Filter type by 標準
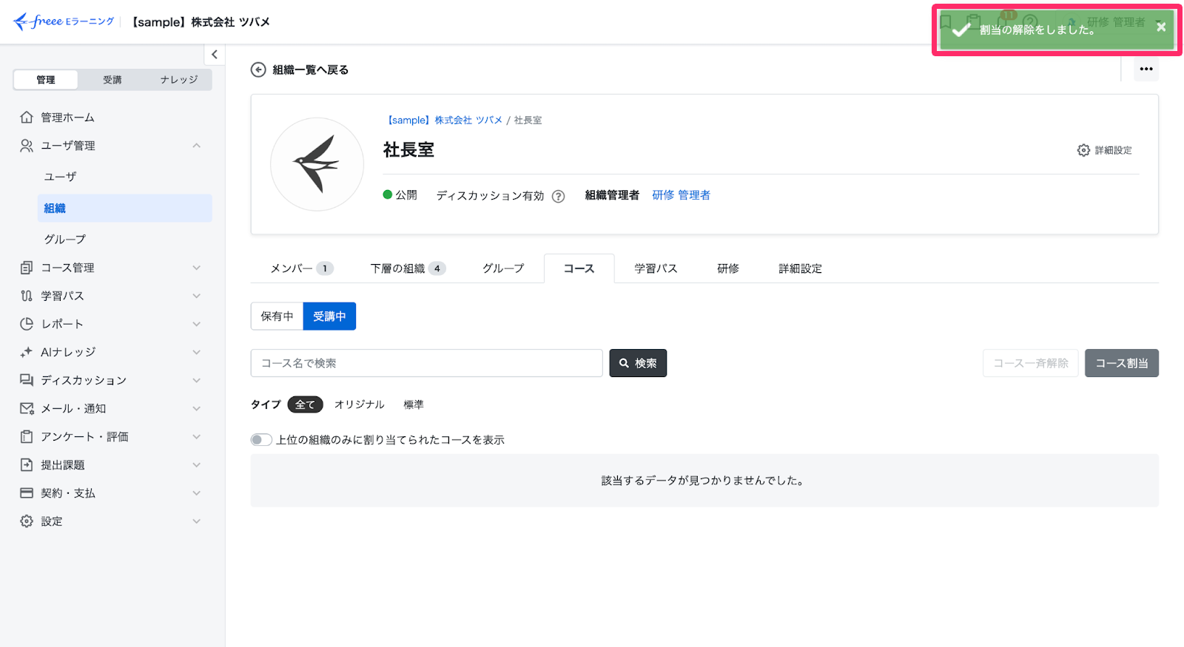Screen dimensions: 1184x647 click(x=414, y=404)
